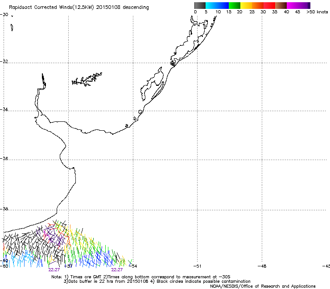Click the NOAA/NESDIS credit text
Viewport: 330px width, 289px height.
pyautogui.click(x=263, y=286)
